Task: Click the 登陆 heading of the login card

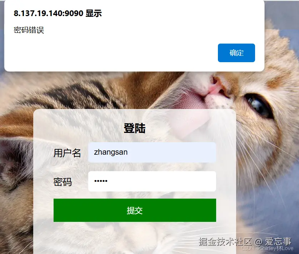Action: 135,128
